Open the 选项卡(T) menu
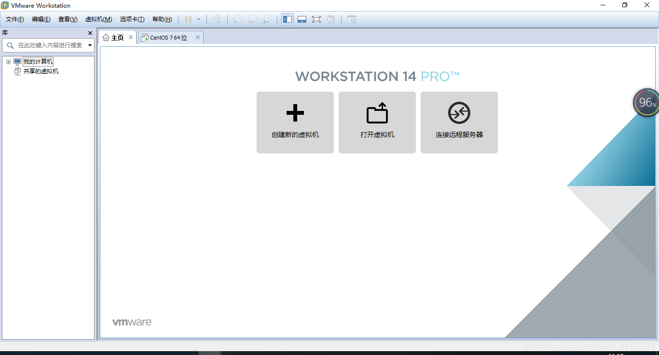Viewport: 659px width, 355px height. coord(132,19)
